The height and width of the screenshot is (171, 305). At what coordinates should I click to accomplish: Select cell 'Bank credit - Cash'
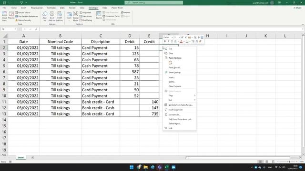coord(101,108)
